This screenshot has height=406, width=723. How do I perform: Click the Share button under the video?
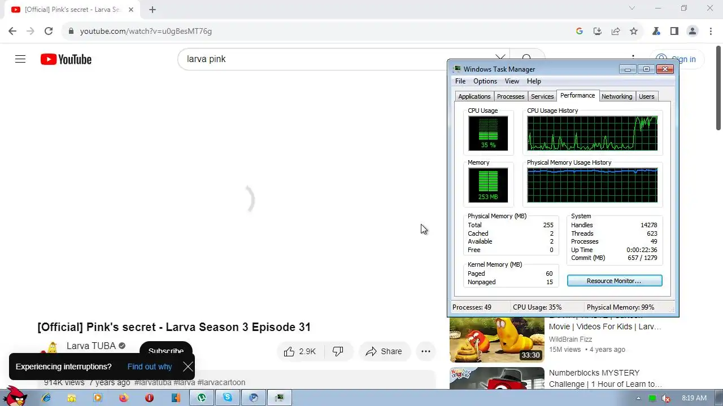[x=384, y=351]
